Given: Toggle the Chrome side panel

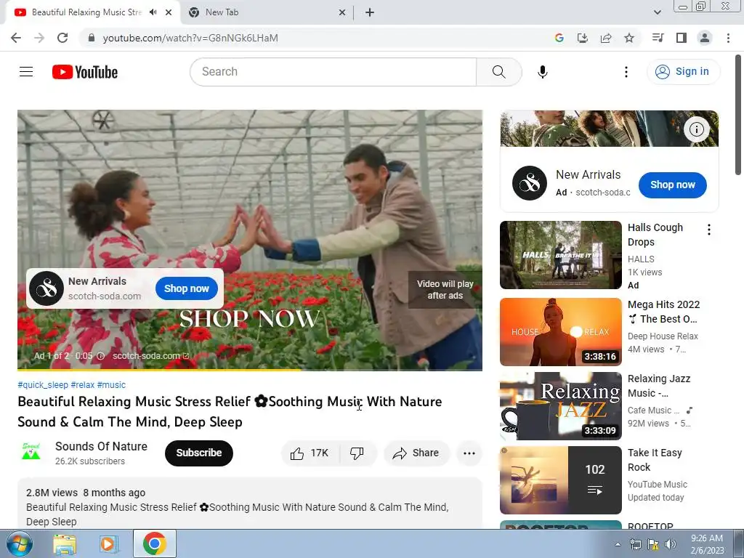Looking at the screenshot, I should [682, 38].
